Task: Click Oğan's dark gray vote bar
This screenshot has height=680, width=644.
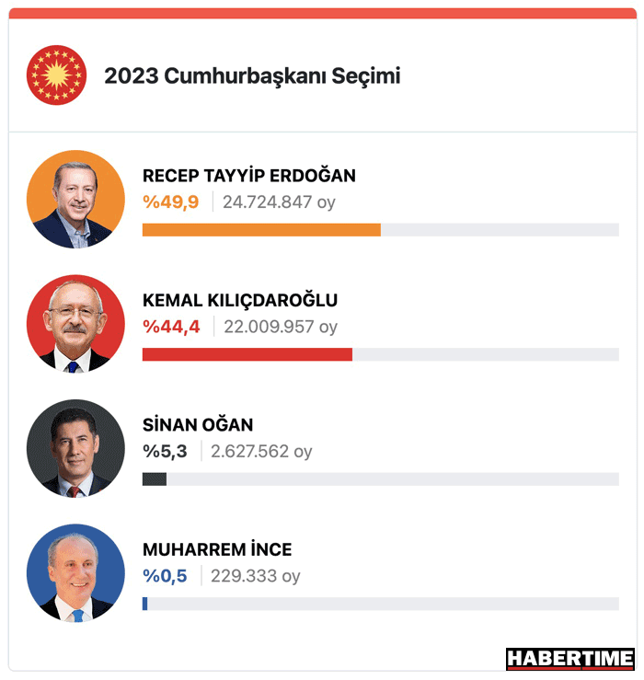Action: click(x=155, y=479)
